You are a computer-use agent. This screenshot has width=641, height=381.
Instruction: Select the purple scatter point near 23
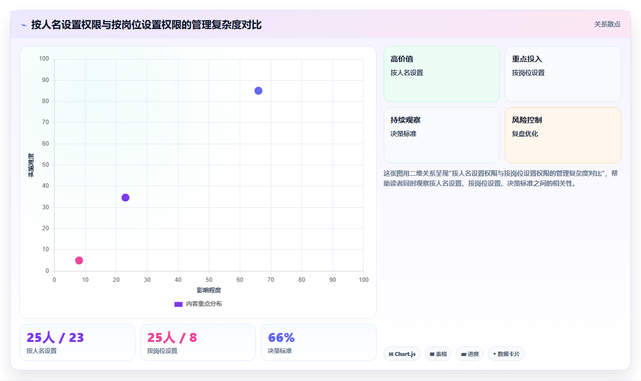125,197
